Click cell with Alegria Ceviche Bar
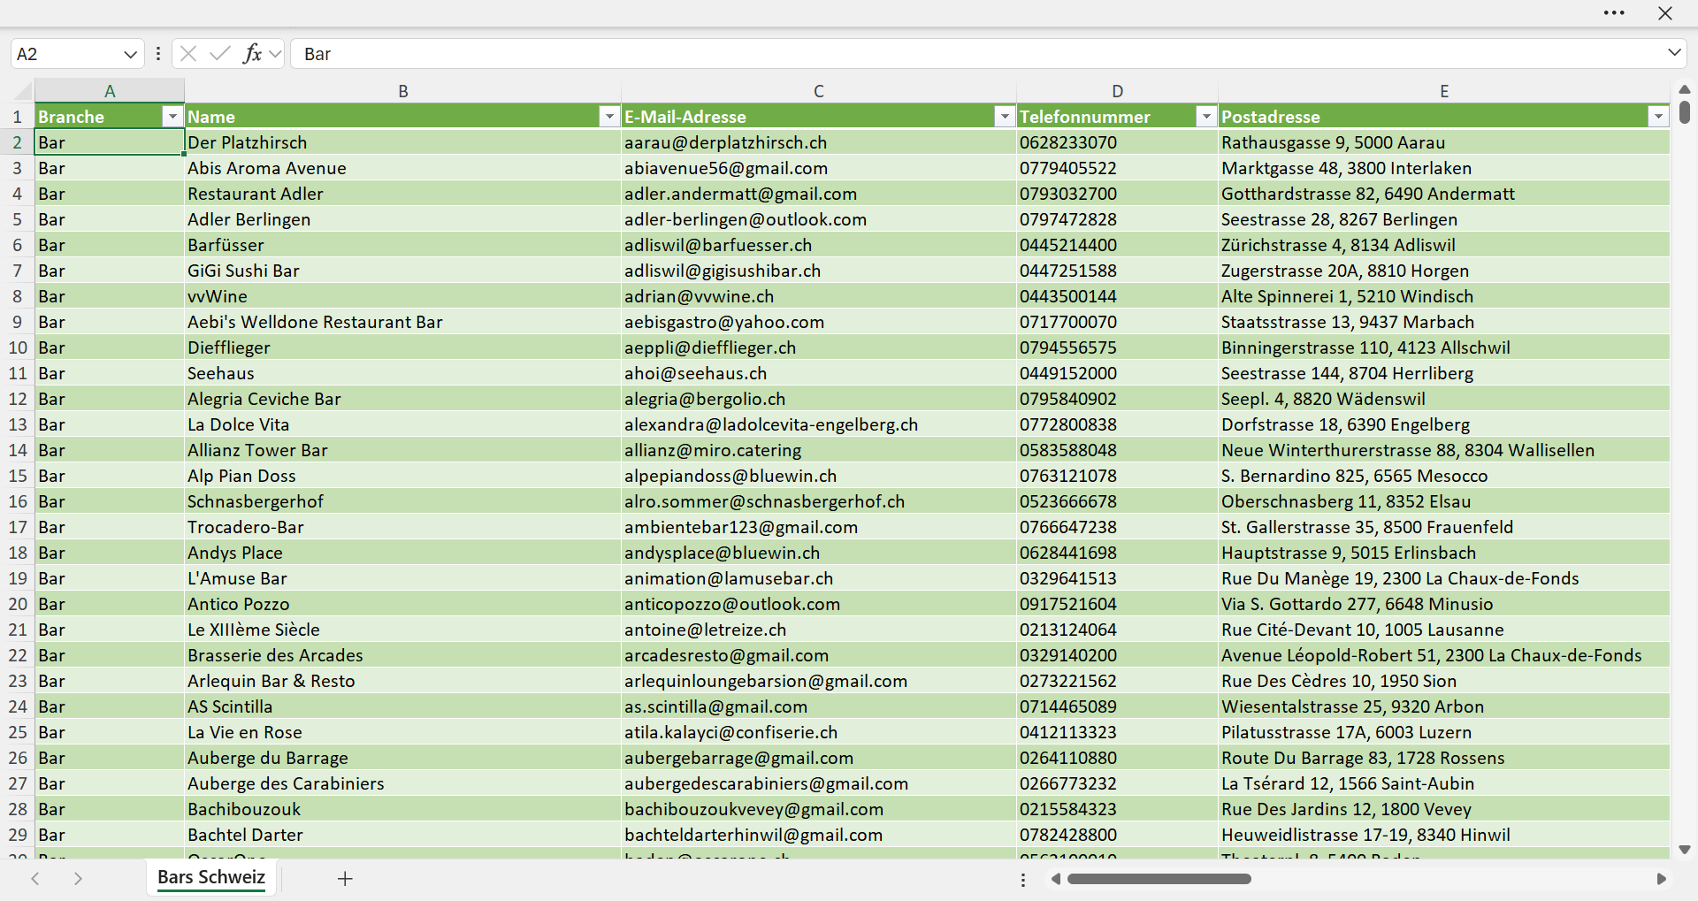 click(402, 399)
